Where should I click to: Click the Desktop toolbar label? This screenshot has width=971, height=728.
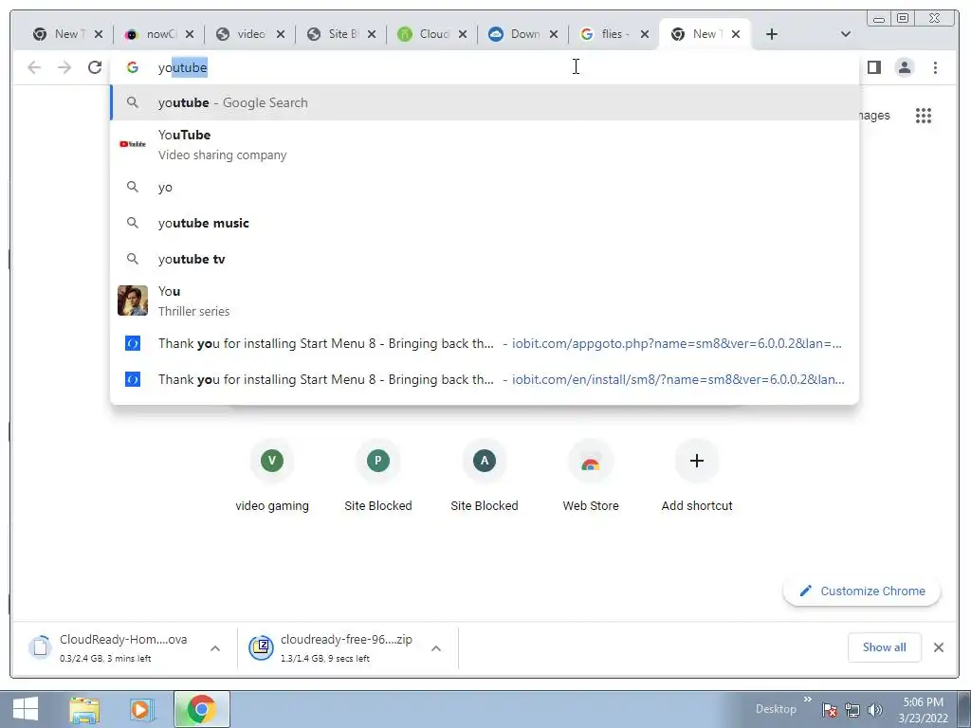[x=776, y=709]
